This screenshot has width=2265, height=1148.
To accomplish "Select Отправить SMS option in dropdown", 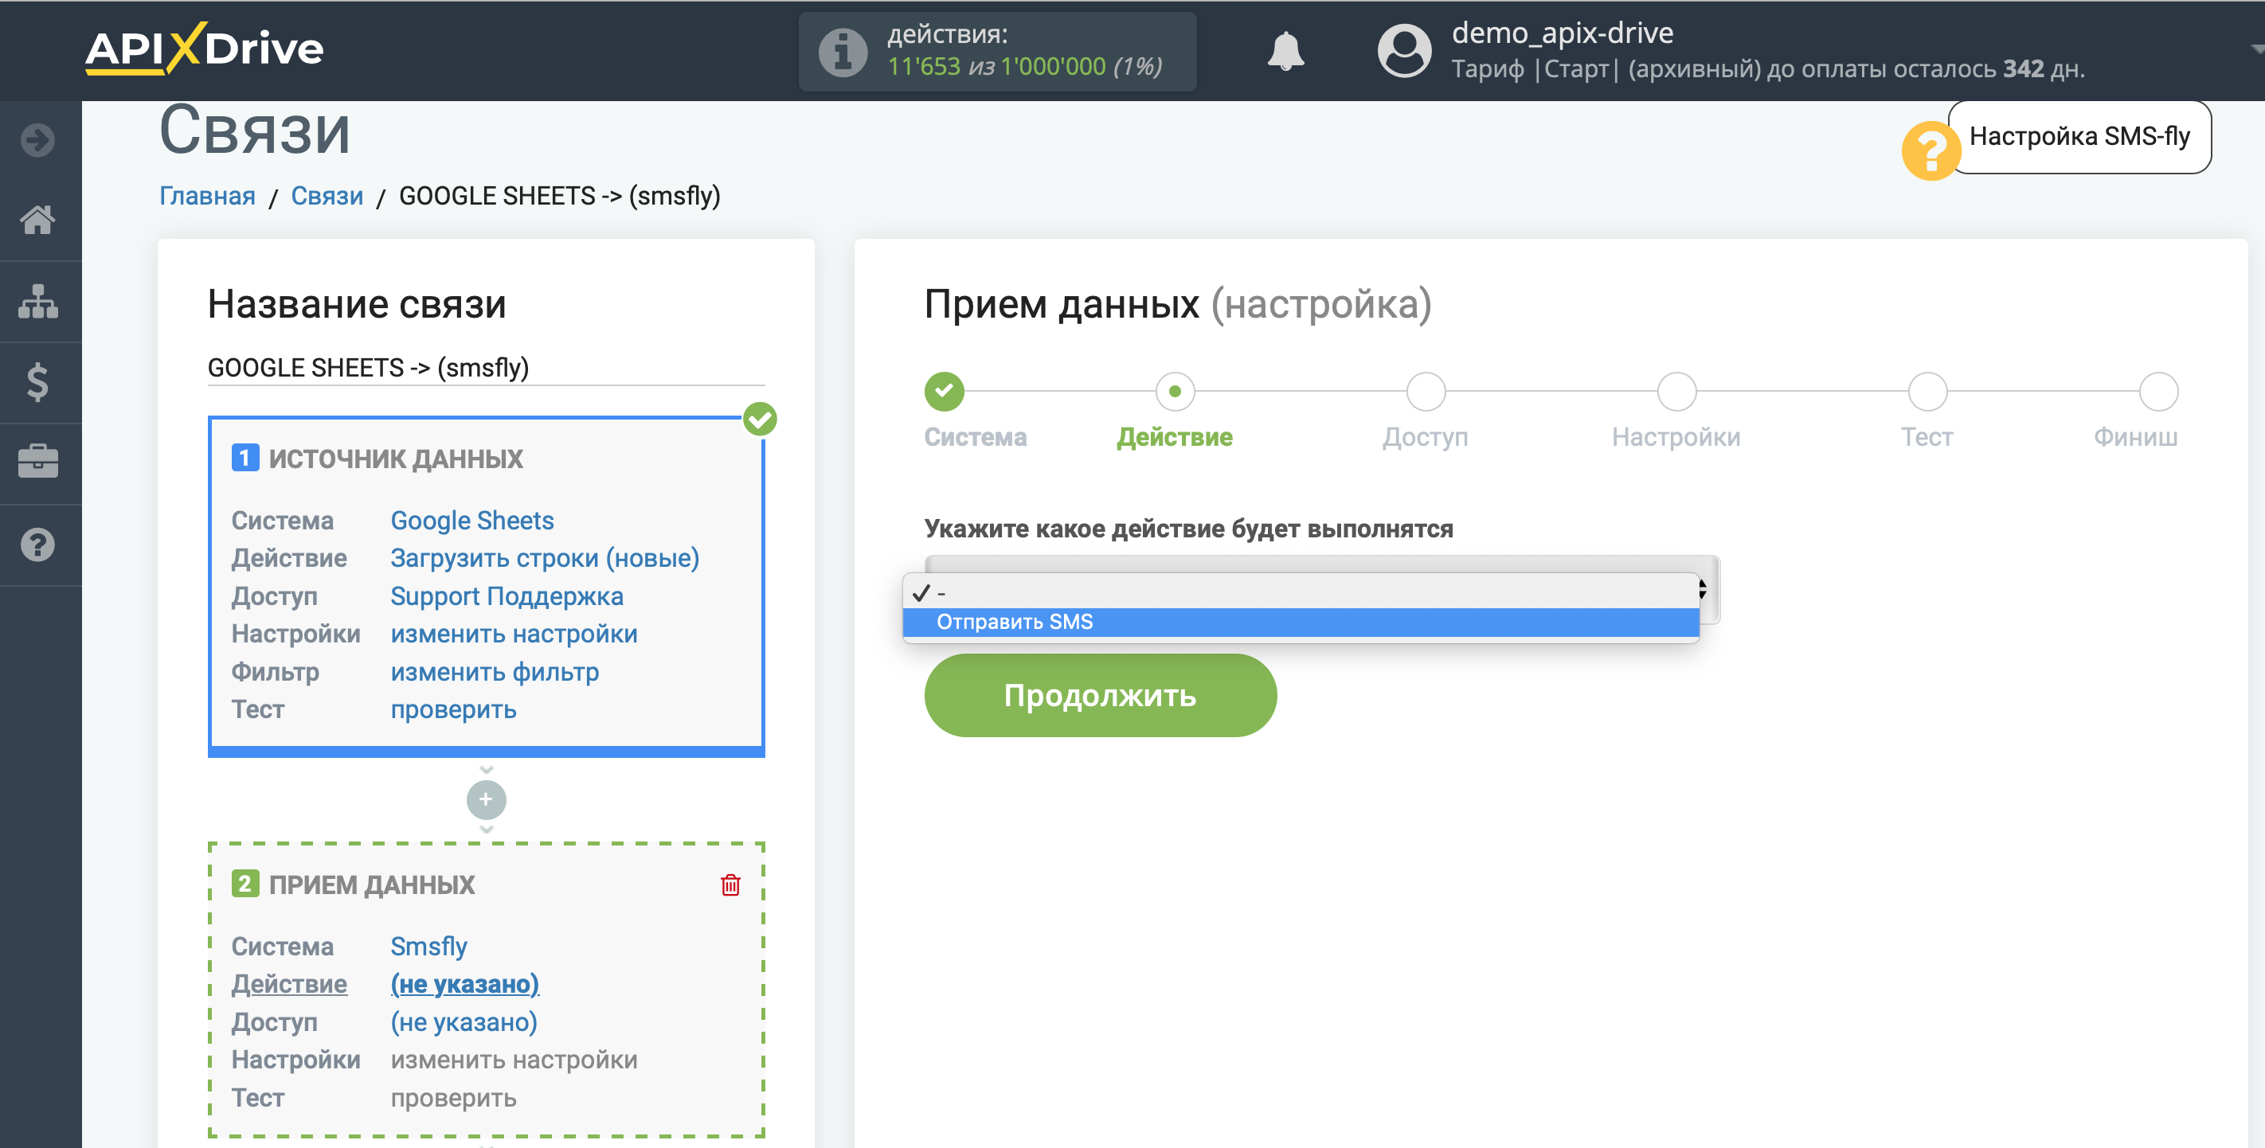I will (1301, 622).
